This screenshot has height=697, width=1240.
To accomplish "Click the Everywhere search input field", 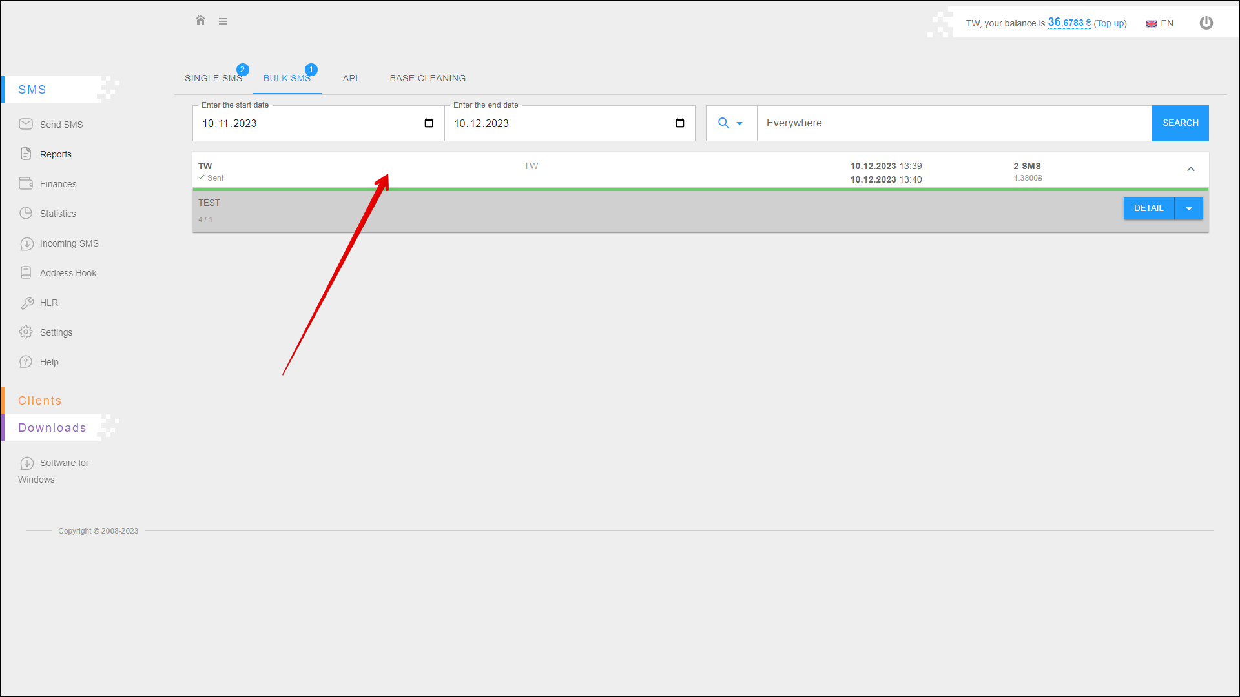I will (x=954, y=123).
